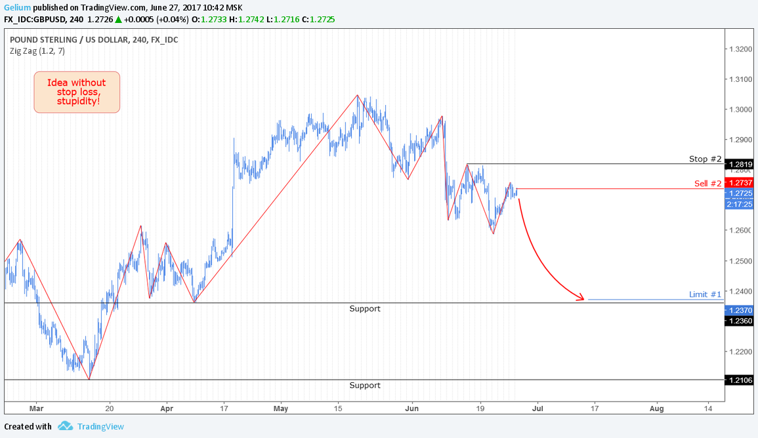Open the TradingView link at bottom
The width and height of the screenshot is (758, 438).
click(x=100, y=426)
